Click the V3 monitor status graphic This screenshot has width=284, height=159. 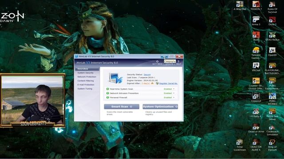[x=116, y=78]
